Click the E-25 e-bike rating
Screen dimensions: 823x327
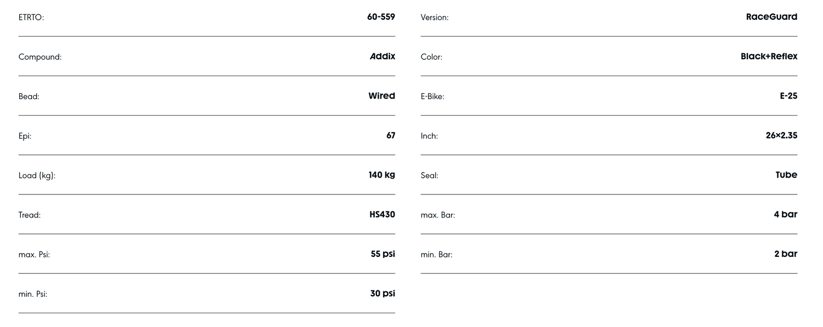coord(788,96)
